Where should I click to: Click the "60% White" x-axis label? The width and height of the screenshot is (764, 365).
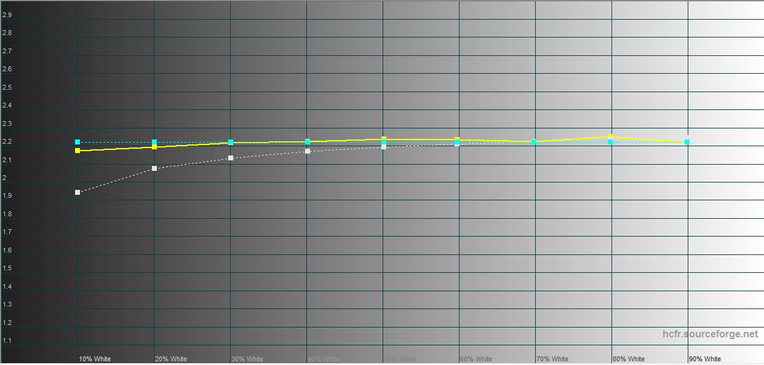476,359
